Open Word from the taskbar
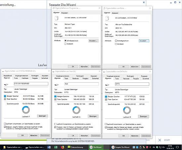182x150 pixels. coord(49,147)
